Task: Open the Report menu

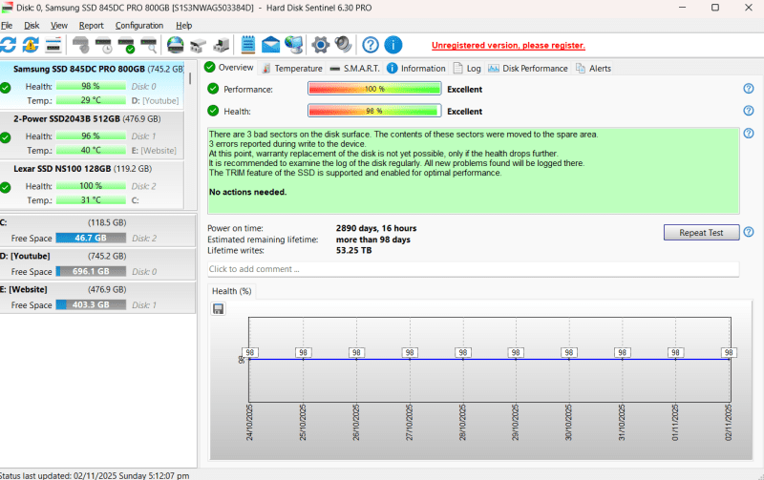Action: tap(92, 25)
